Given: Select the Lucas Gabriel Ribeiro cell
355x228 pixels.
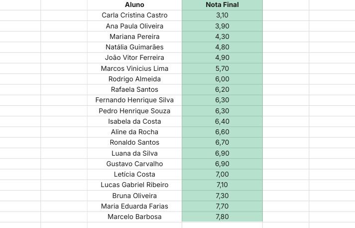Looking at the screenshot, I should tap(134, 185).
